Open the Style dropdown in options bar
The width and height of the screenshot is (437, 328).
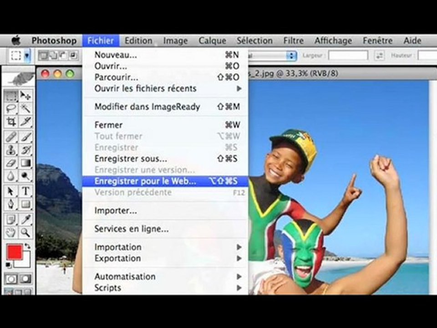pos(272,56)
